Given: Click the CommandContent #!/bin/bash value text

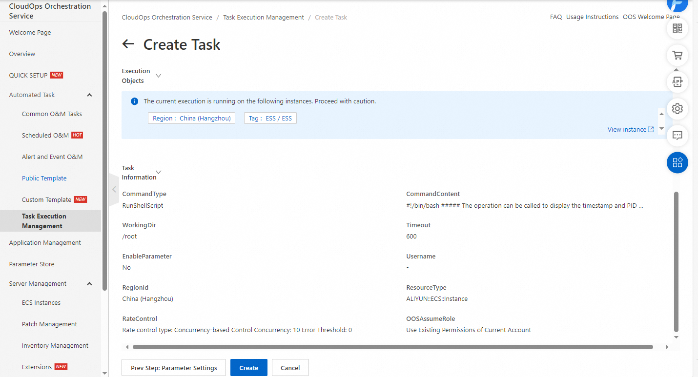Looking at the screenshot, I should (525, 206).
